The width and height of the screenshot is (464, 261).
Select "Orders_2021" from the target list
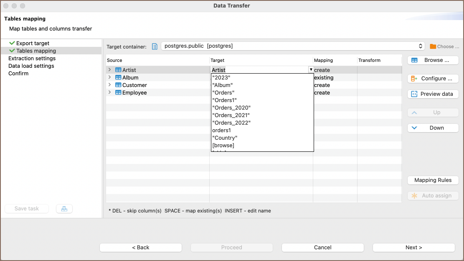231,115
